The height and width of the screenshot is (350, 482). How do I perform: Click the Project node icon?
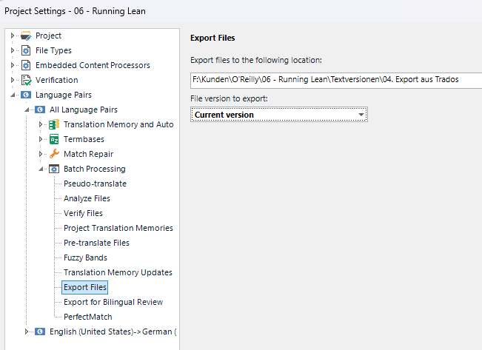click(x=26, y=36)
